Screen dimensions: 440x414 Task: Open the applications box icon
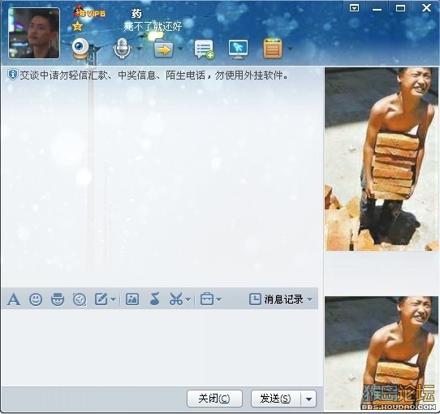click(273, 49)
